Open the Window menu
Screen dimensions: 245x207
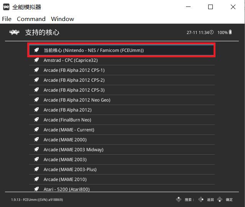pyautogui.click(x=62, y=19)
